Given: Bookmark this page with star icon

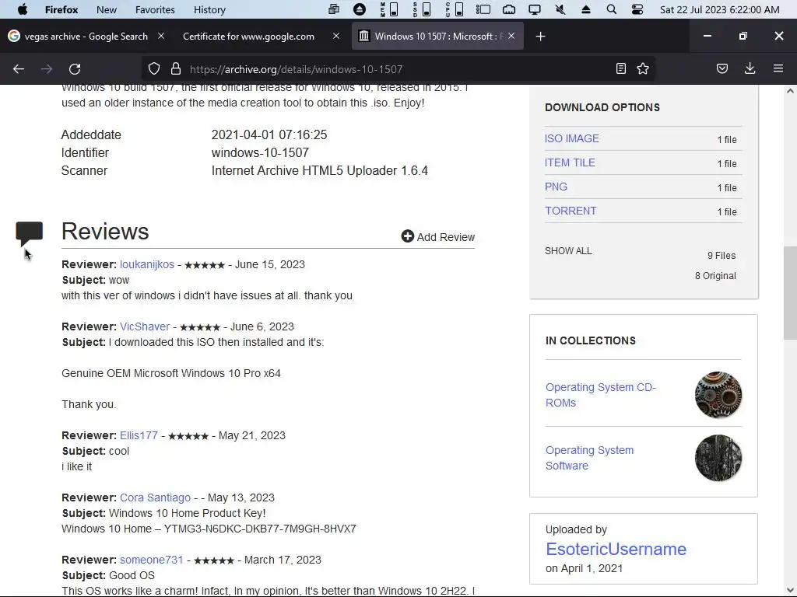Looking at the screenshot, I should coord(643,68).
